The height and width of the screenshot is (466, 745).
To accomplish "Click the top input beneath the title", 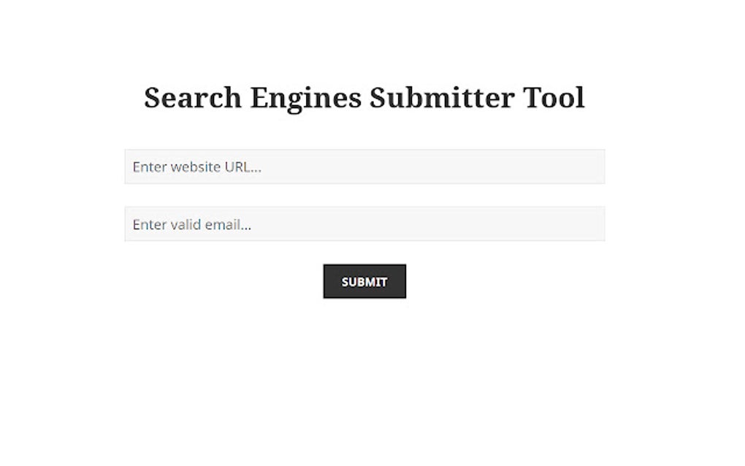I will (x=365, y=167).
